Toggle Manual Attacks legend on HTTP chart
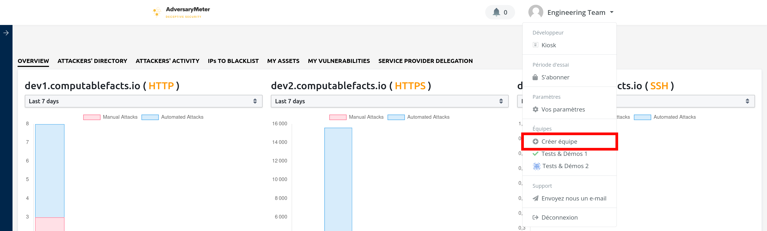This screenshot has height=231, width=767. click(x=120, y=117)
